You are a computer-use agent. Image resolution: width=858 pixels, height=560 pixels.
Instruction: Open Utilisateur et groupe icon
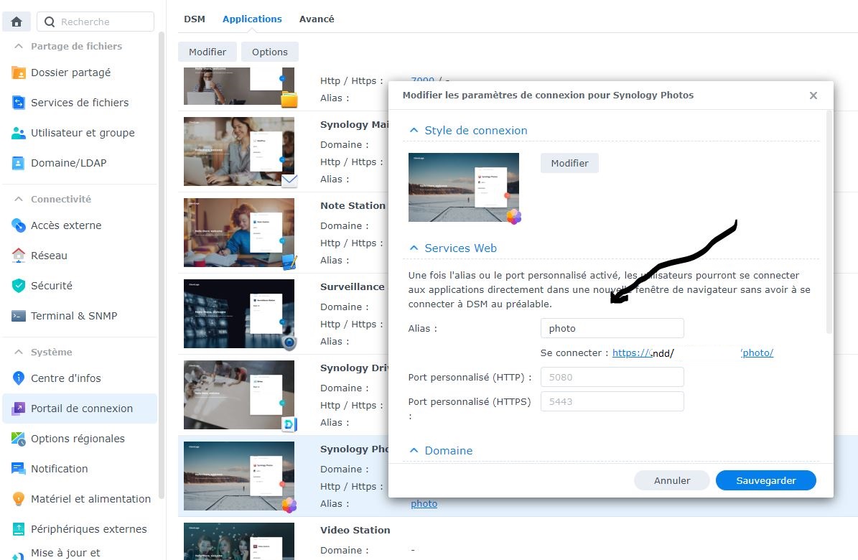click(x=19, y=133)
